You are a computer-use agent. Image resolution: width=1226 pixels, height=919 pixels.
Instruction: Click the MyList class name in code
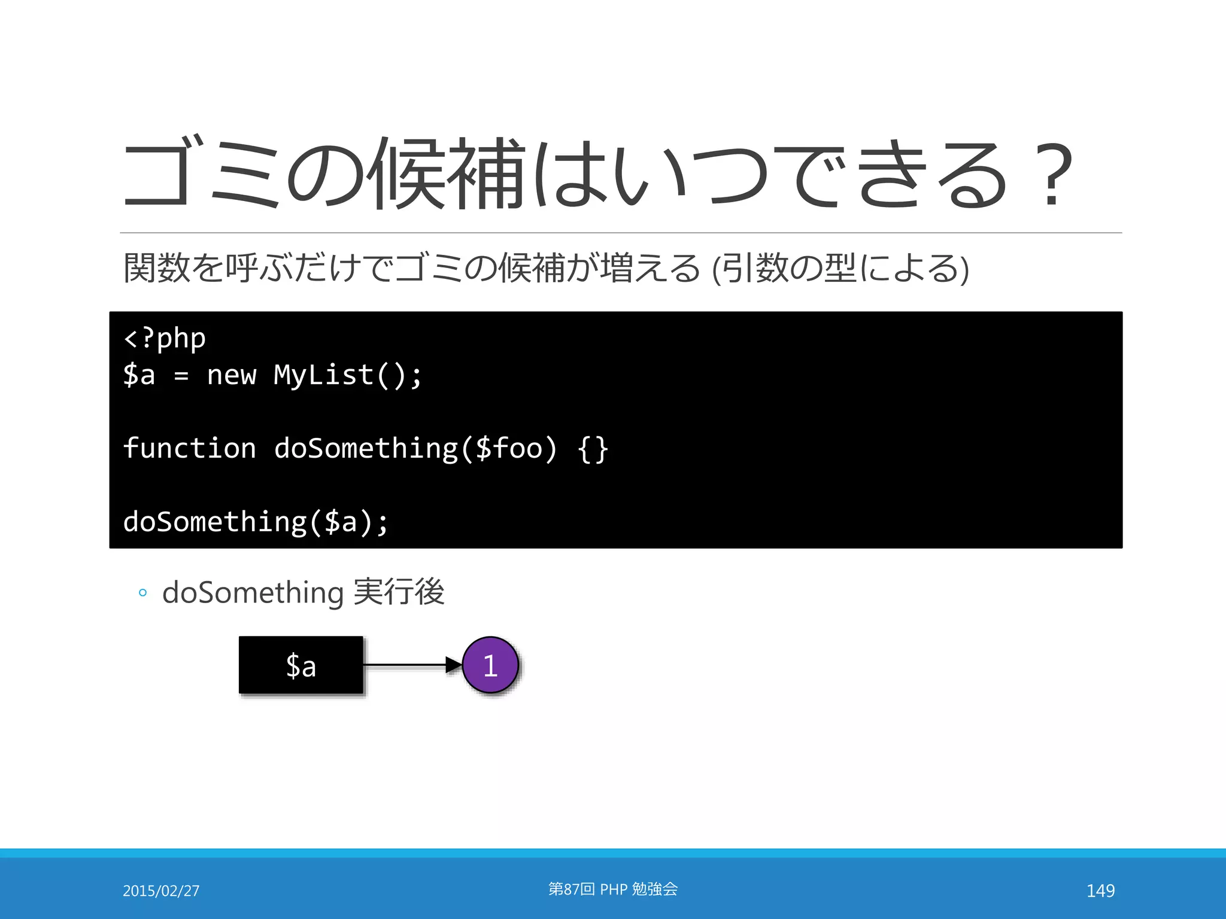coord(323,376)
